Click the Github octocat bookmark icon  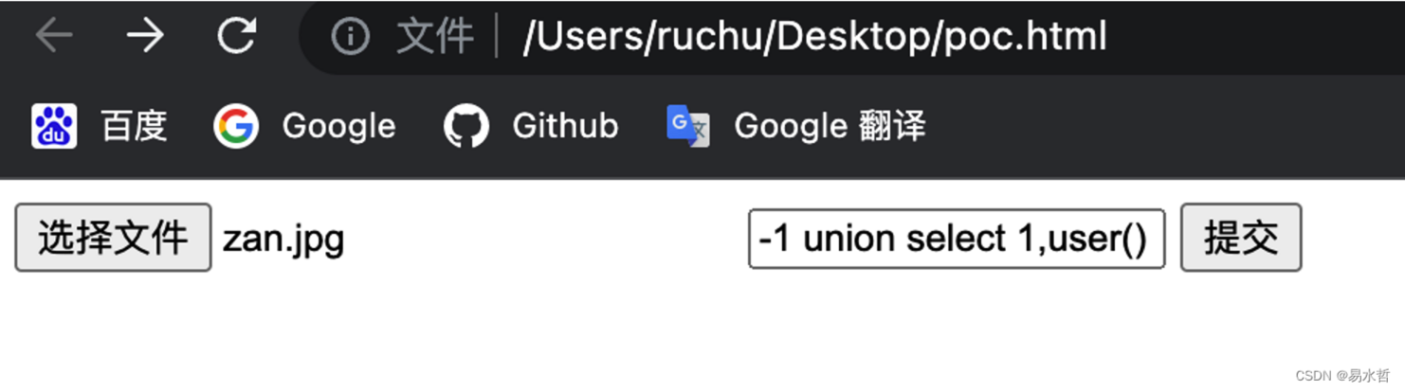pos(465,126)
